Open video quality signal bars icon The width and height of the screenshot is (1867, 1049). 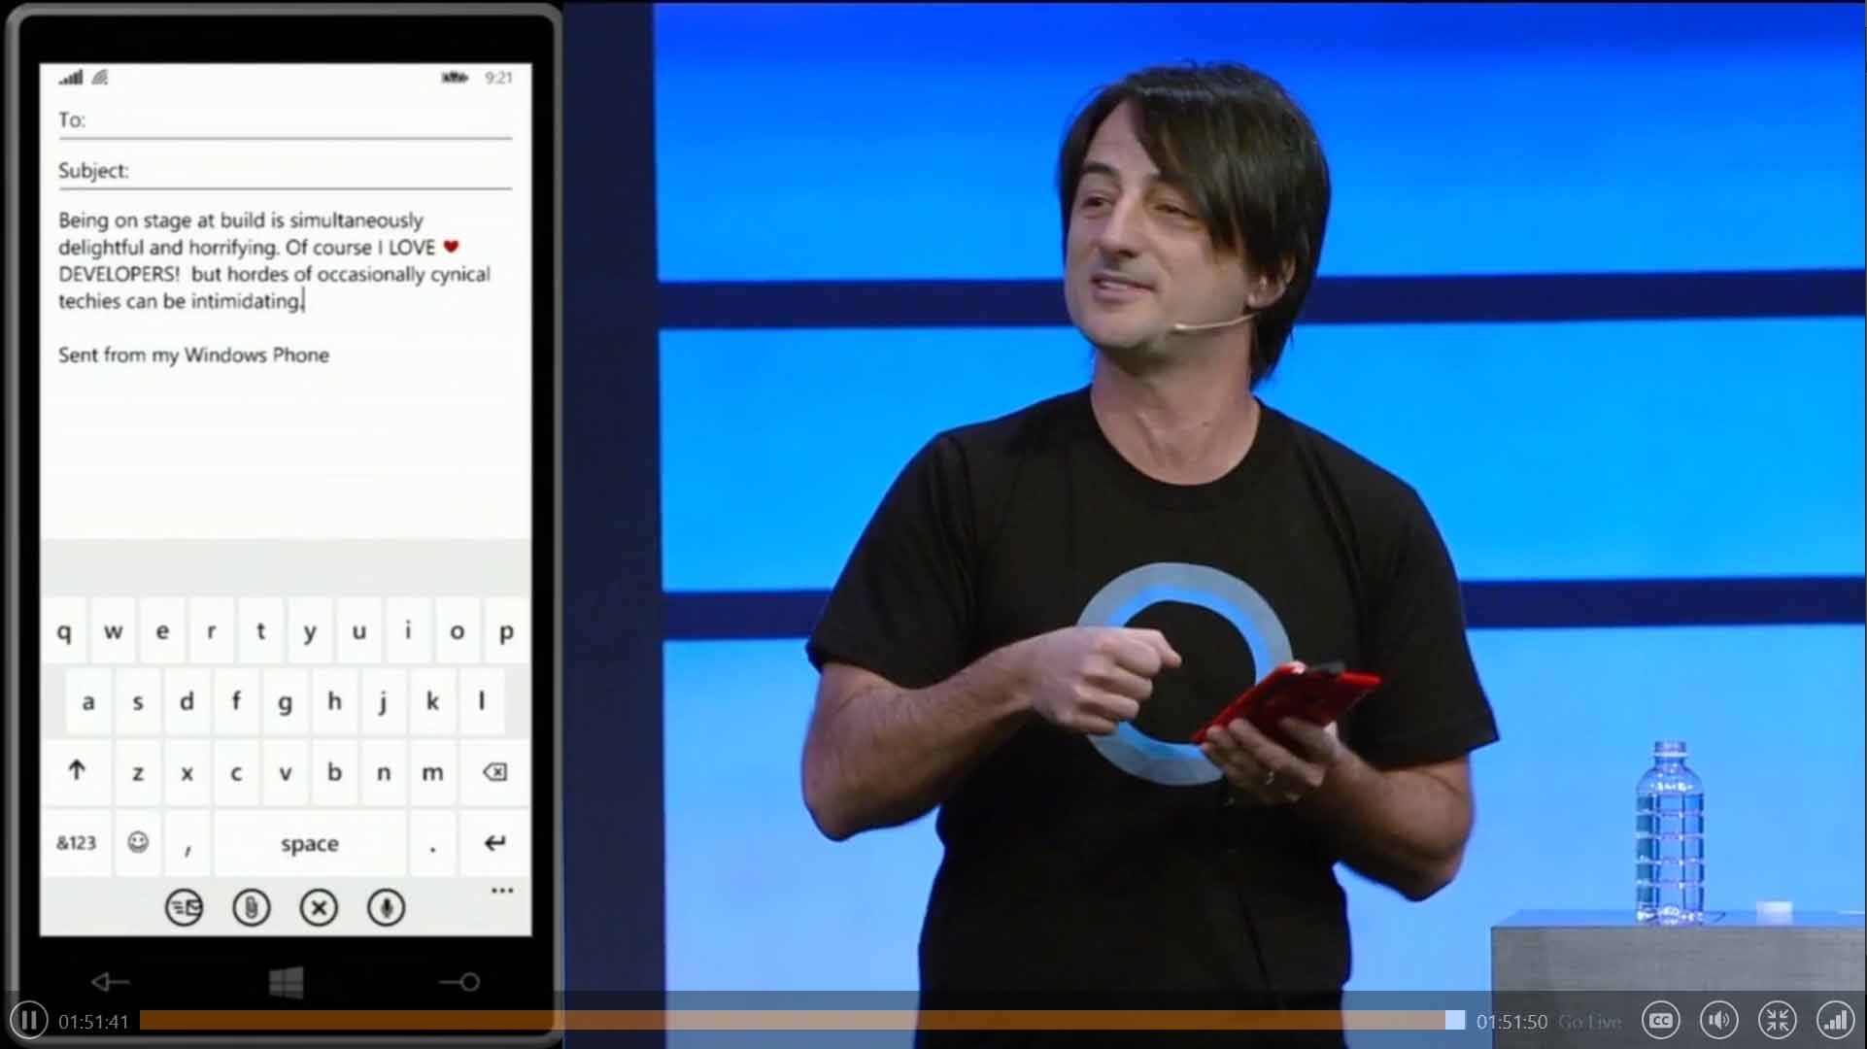(1836, 1021)
